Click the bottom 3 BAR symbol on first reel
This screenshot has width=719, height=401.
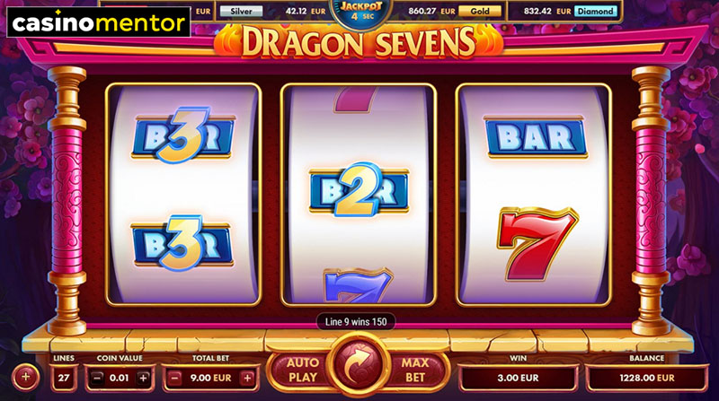coord(182,243)
